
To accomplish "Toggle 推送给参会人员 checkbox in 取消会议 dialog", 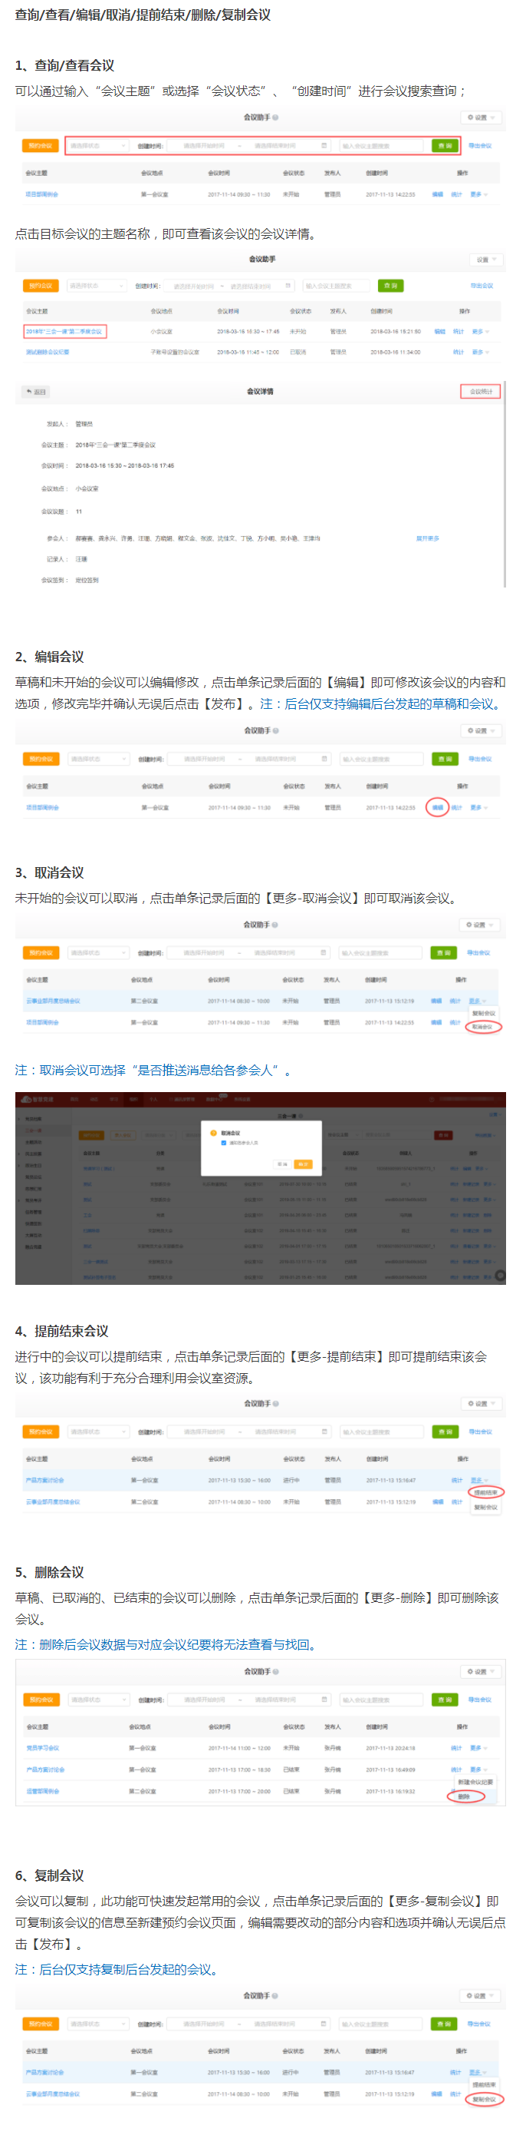I will pos(224,1144).
